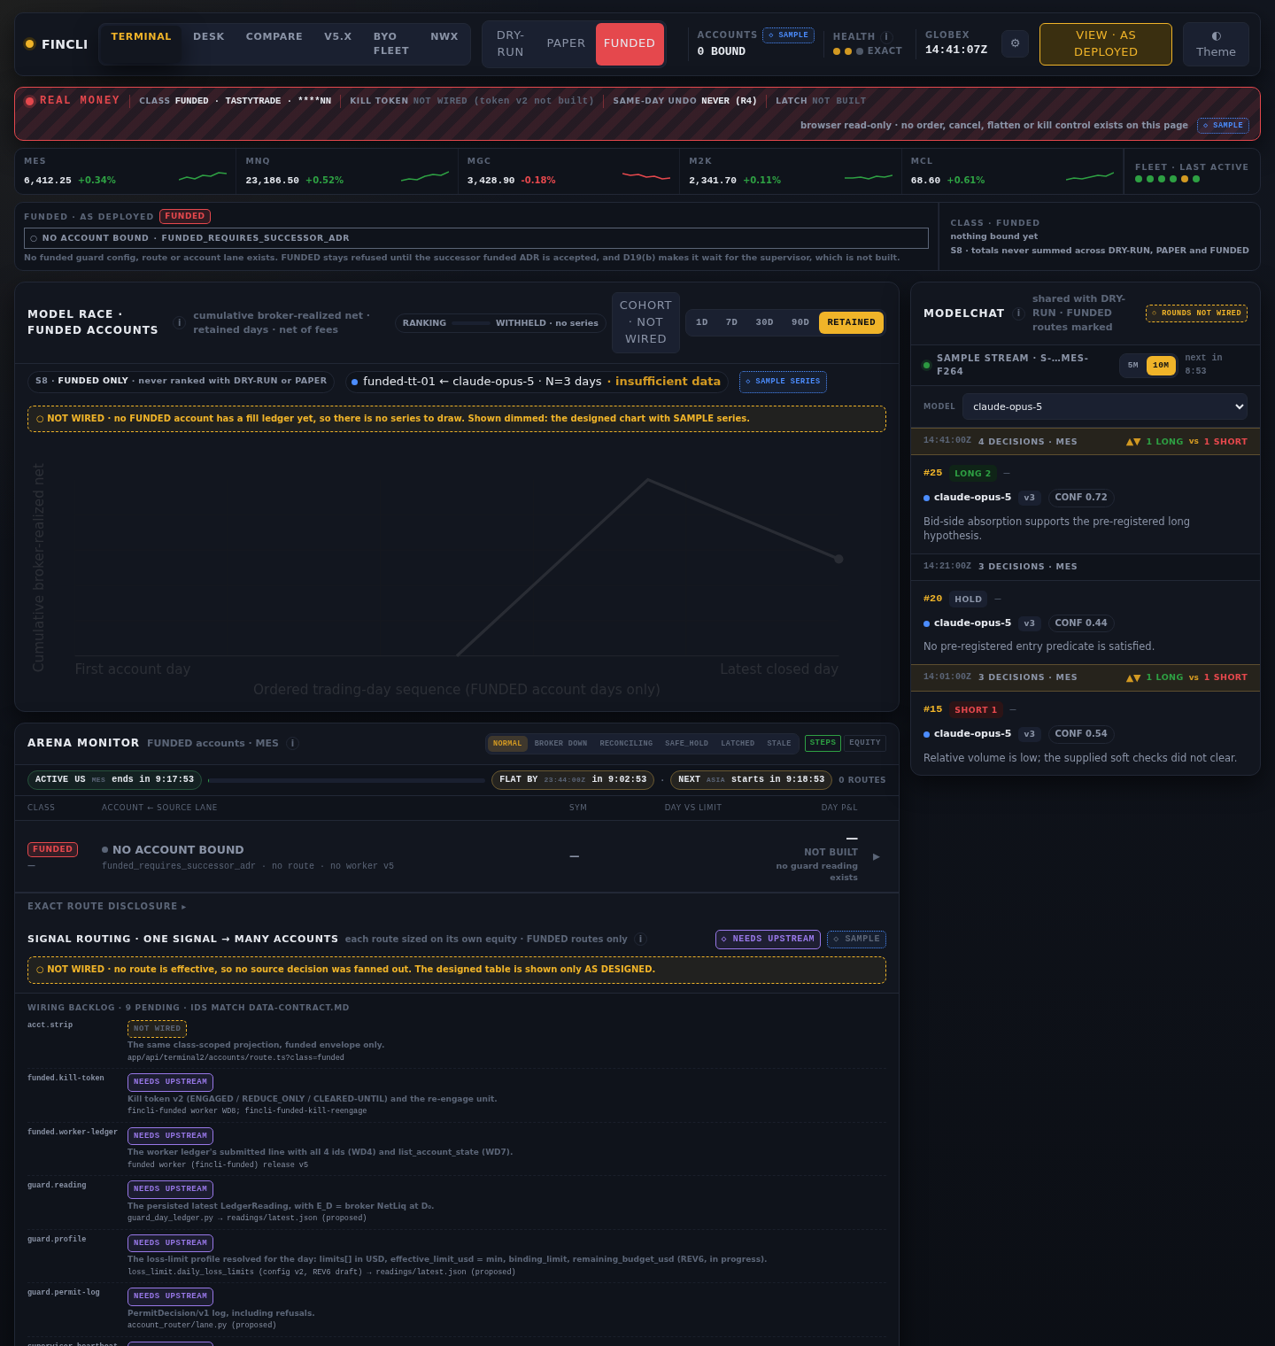Select the 30D range for Model Race
This screenshot has width=1275, height=1346.
764,322
